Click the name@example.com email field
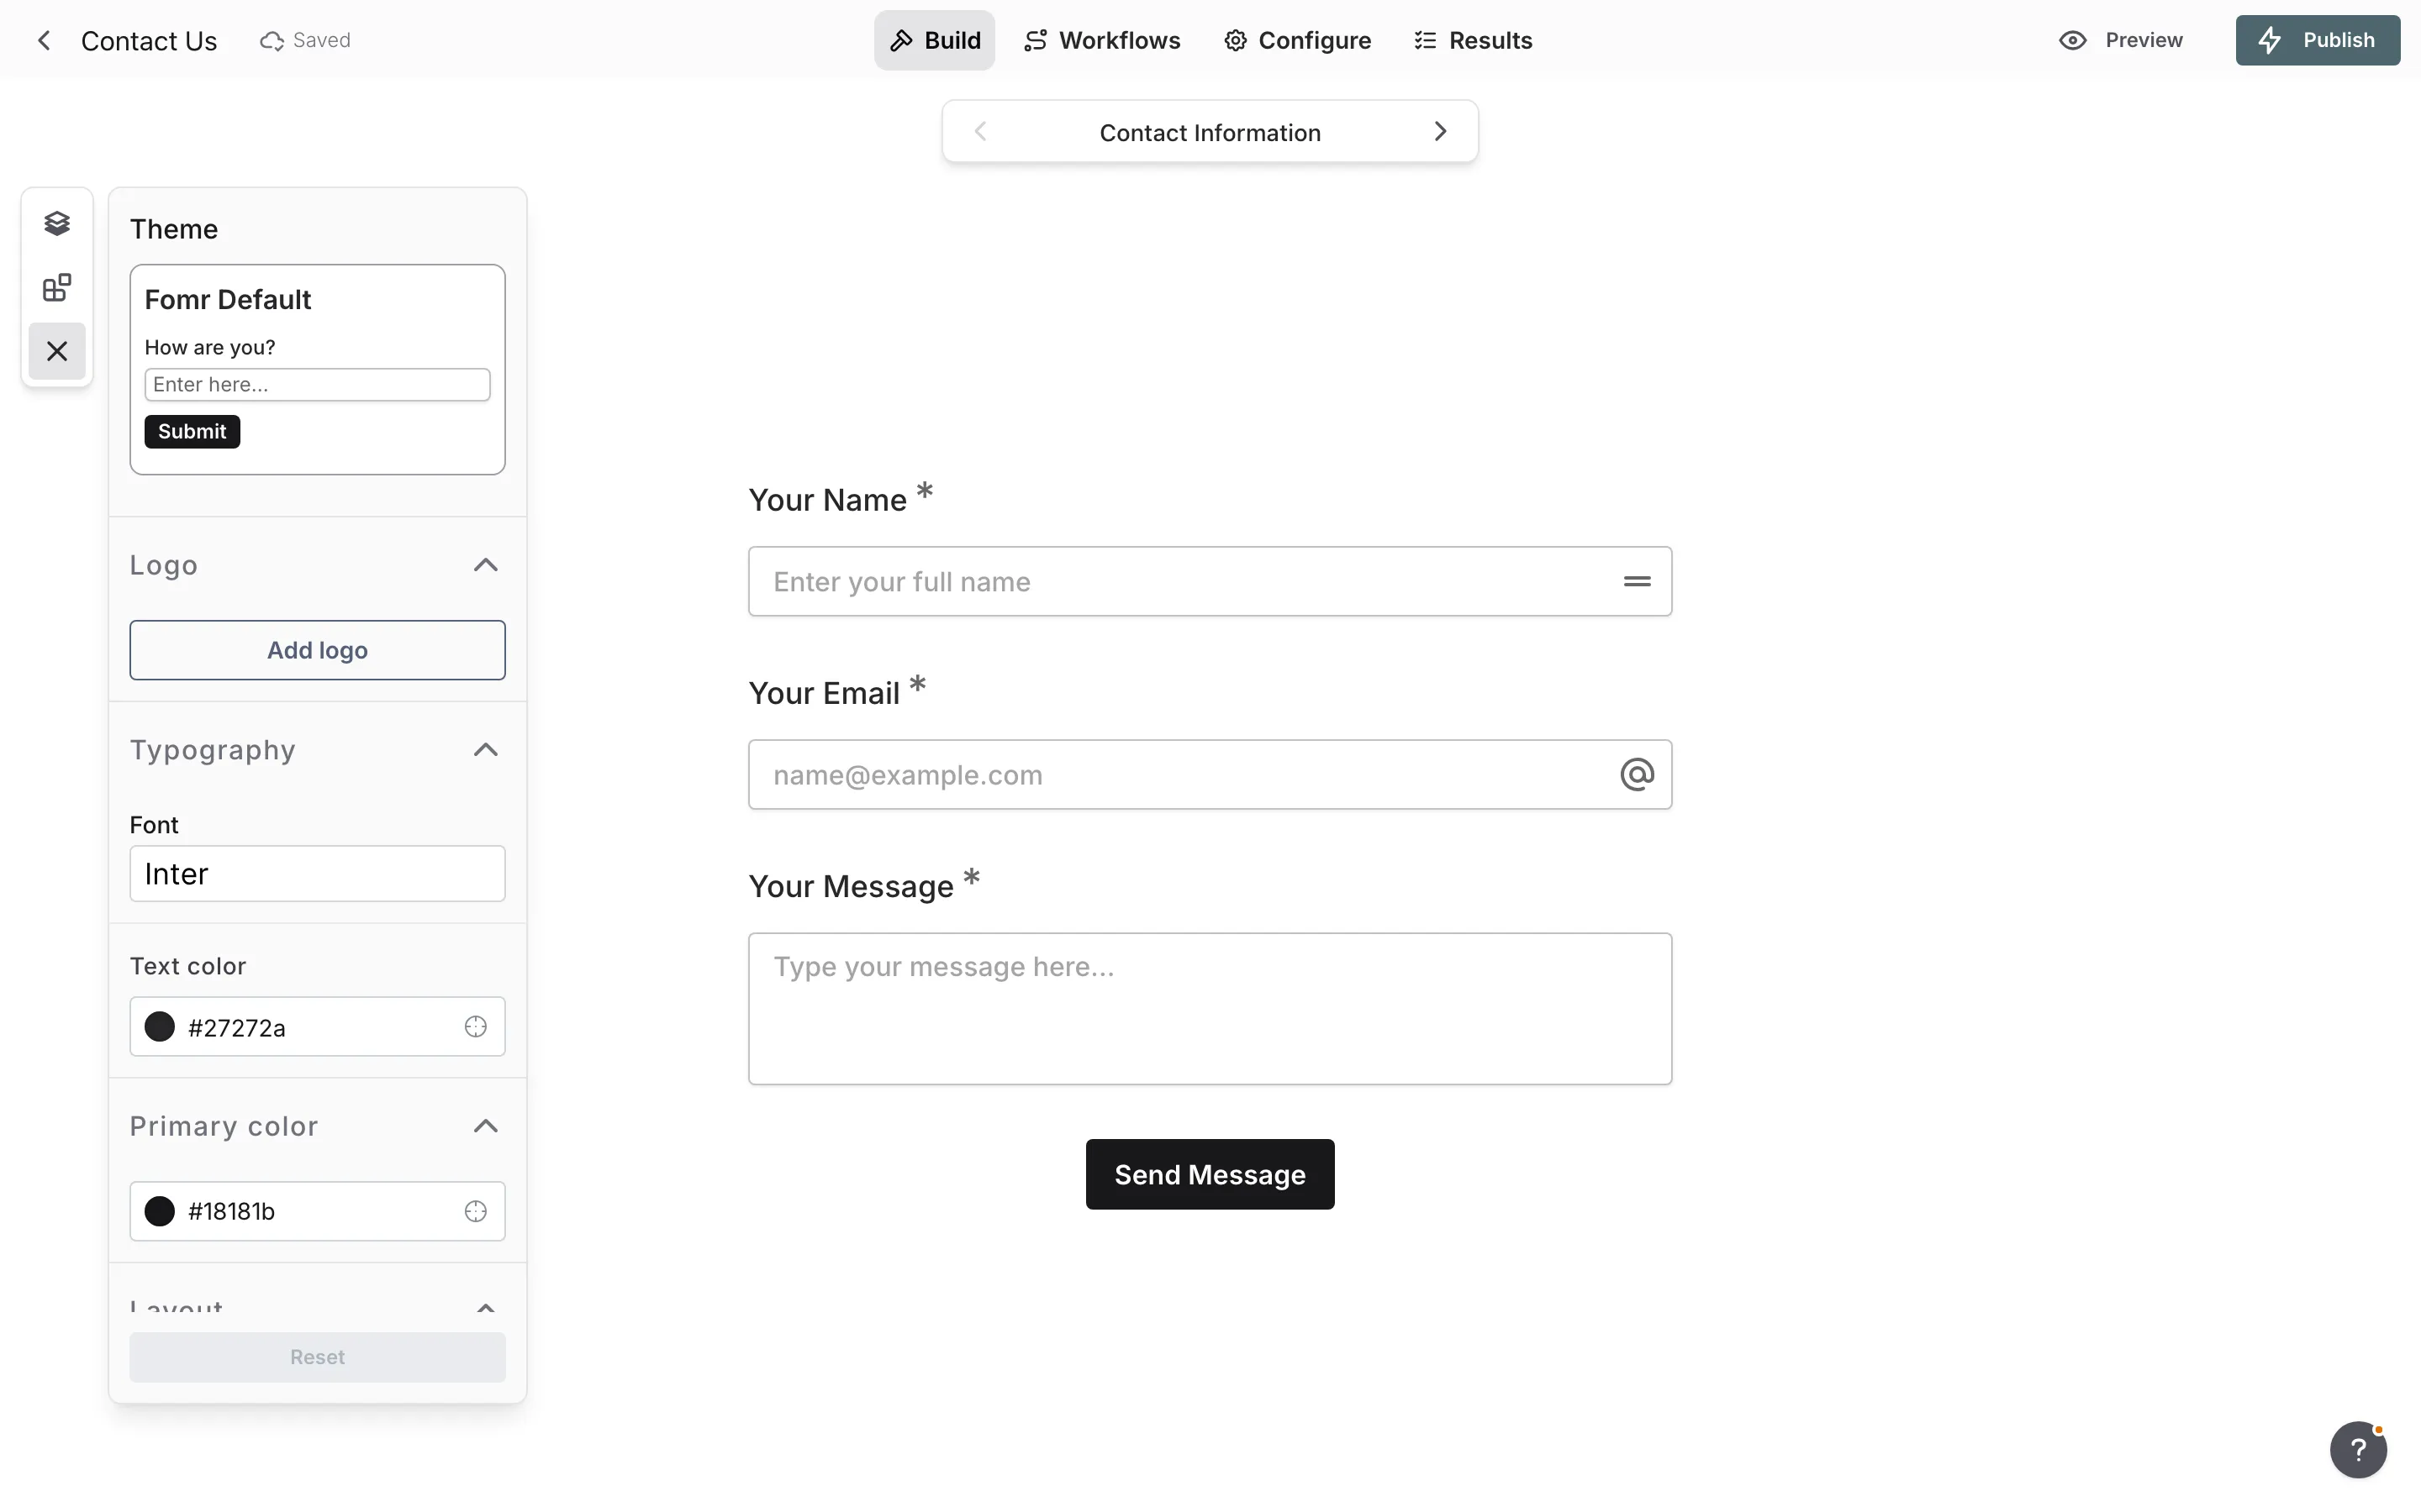2421x1512 pixels. [x=1210, y=774]
